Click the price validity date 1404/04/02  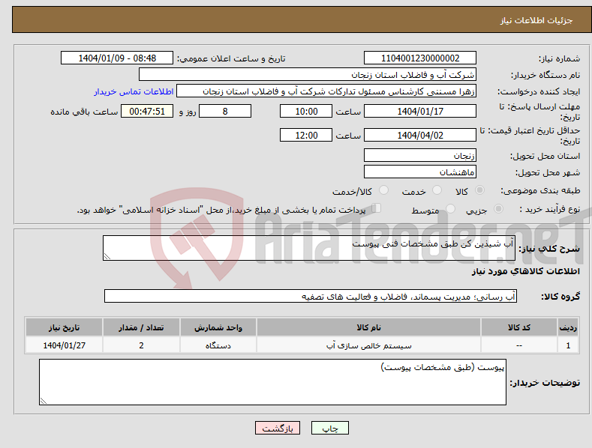coord(420,135)
